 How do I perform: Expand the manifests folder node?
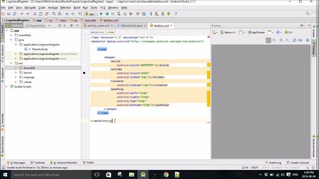(x=11, y=35)
